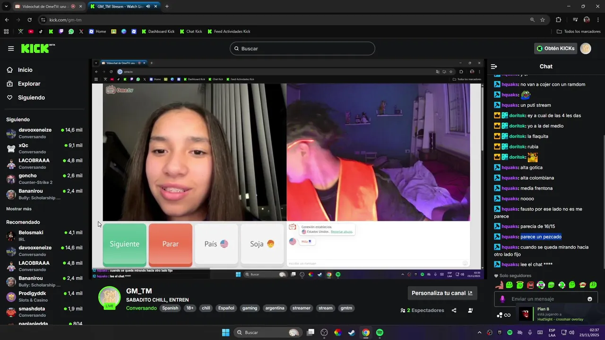Go back in browser history

[7, 20]
